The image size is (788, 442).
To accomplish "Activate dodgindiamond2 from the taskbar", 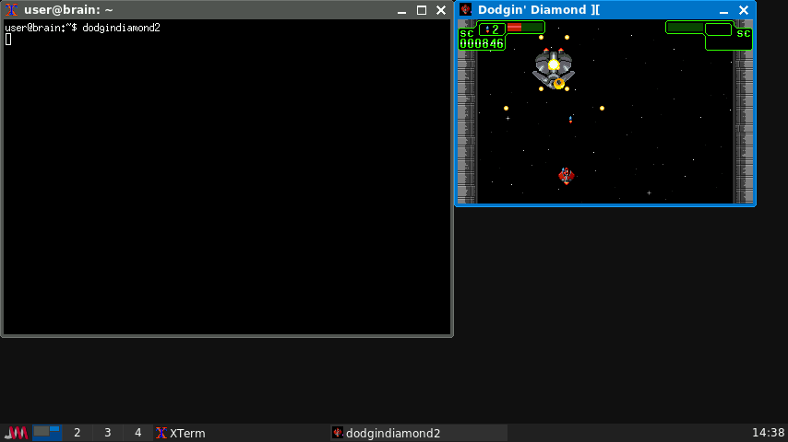I will [x=386, y=433].
